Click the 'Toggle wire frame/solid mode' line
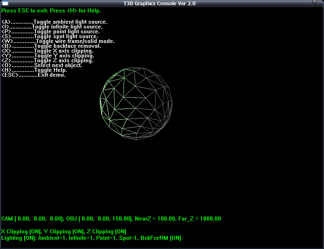The width and height of the screenshot is (324, 249). [58, 41]
